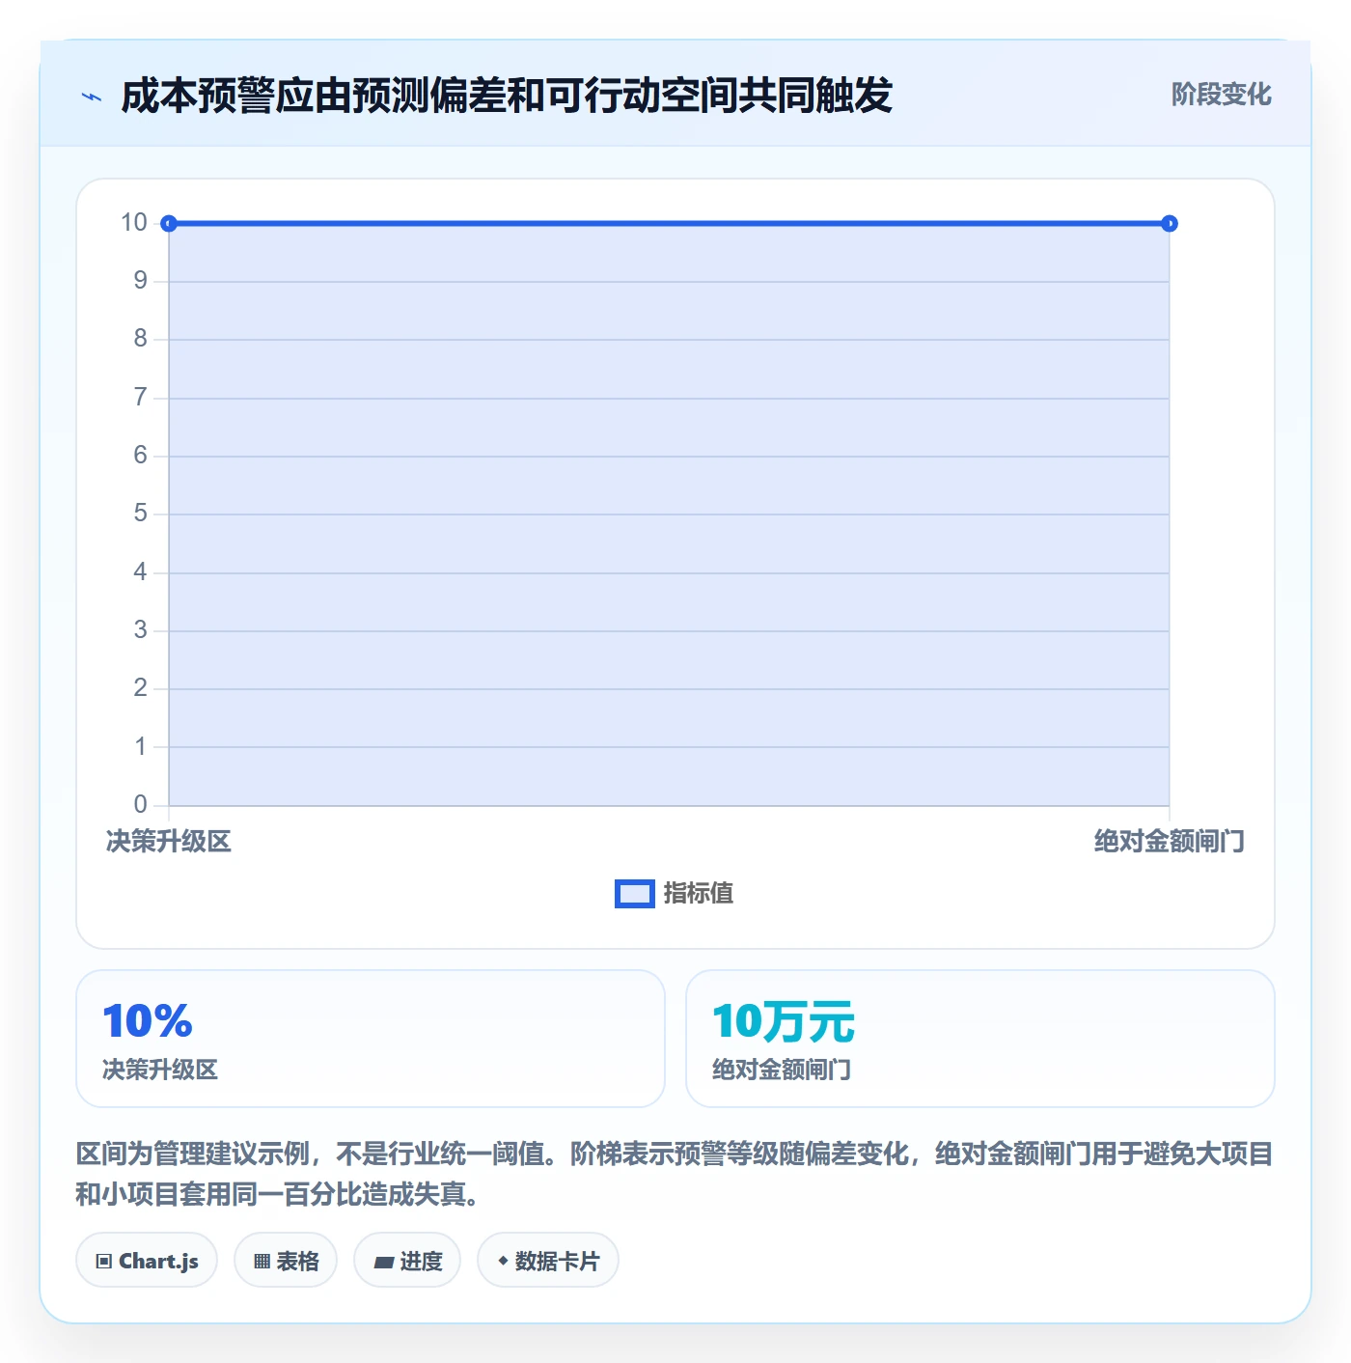Click the Chart.js tag square icon

click(104, 1261)
